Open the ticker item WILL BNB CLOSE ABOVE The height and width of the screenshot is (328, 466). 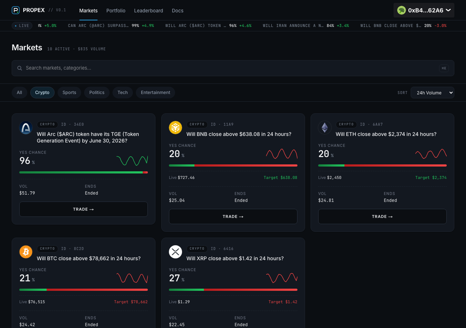tap(403, 26)
